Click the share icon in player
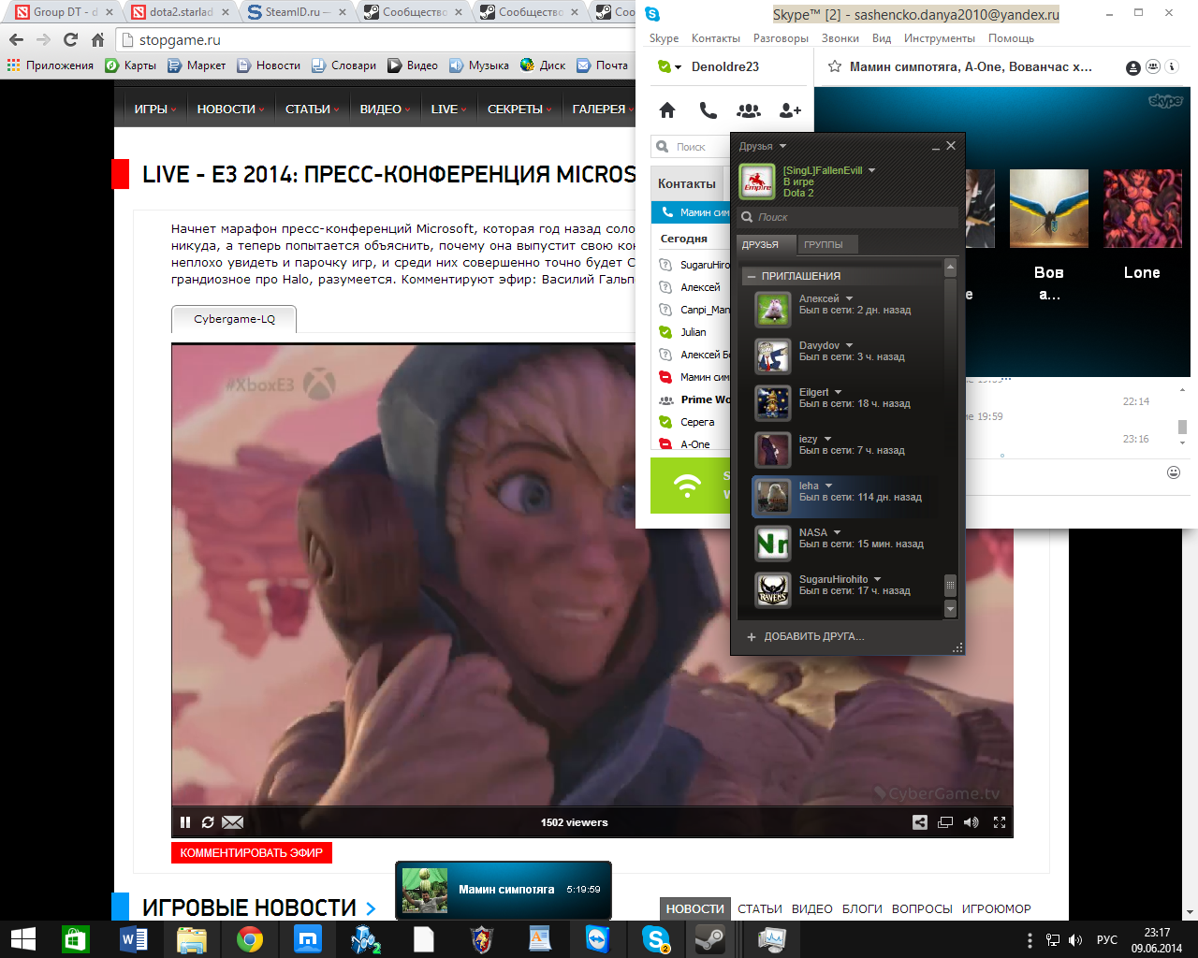The height and width of the screenshot is (958, 1198). (920, 822)
